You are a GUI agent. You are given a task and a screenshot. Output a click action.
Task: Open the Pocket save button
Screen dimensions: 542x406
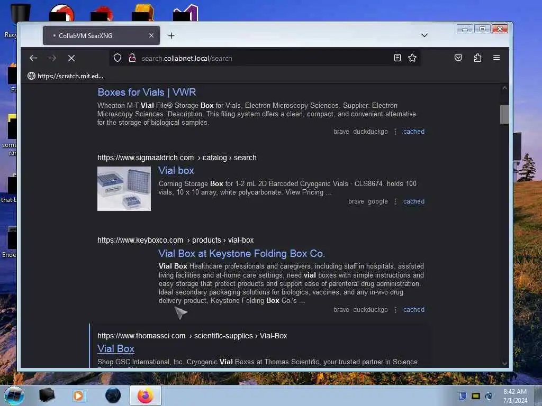point(458,58)
